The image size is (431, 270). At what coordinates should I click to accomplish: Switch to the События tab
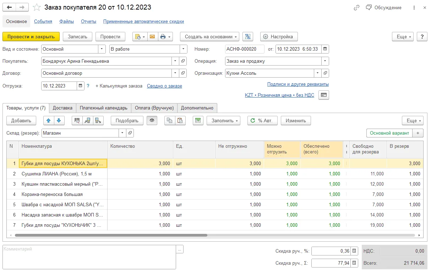(43, 21)
